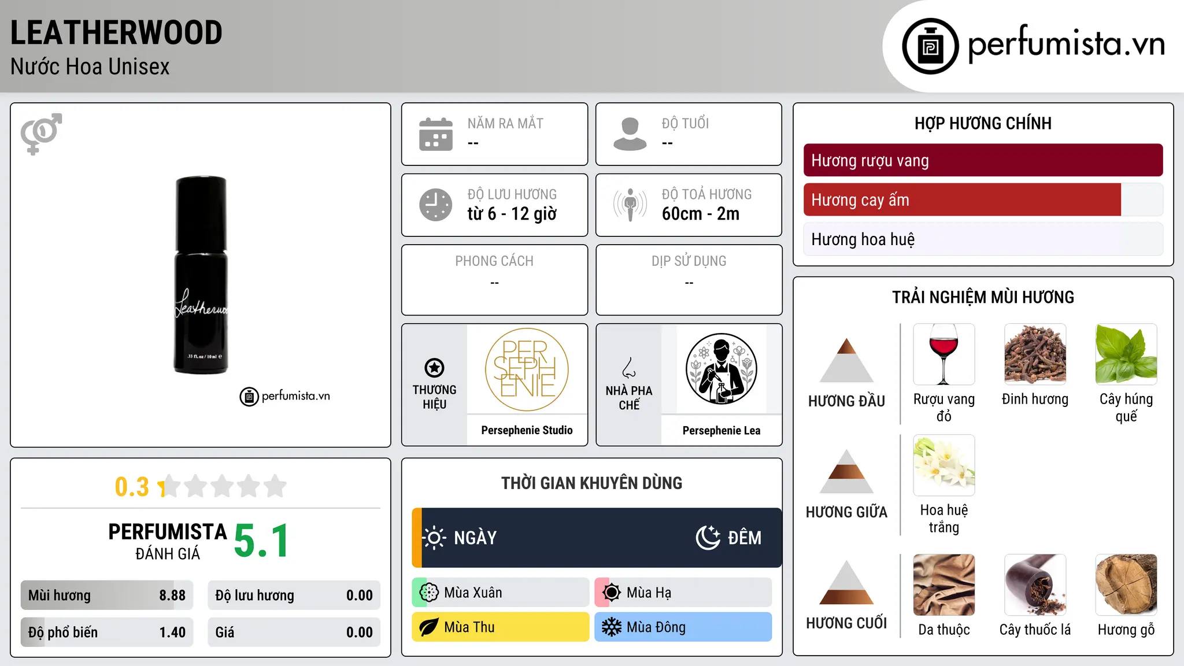Click the flower icon for Mùa Xuân
Image resolution: width=1184 pixels, height=666 pixels.
(429, 593)
